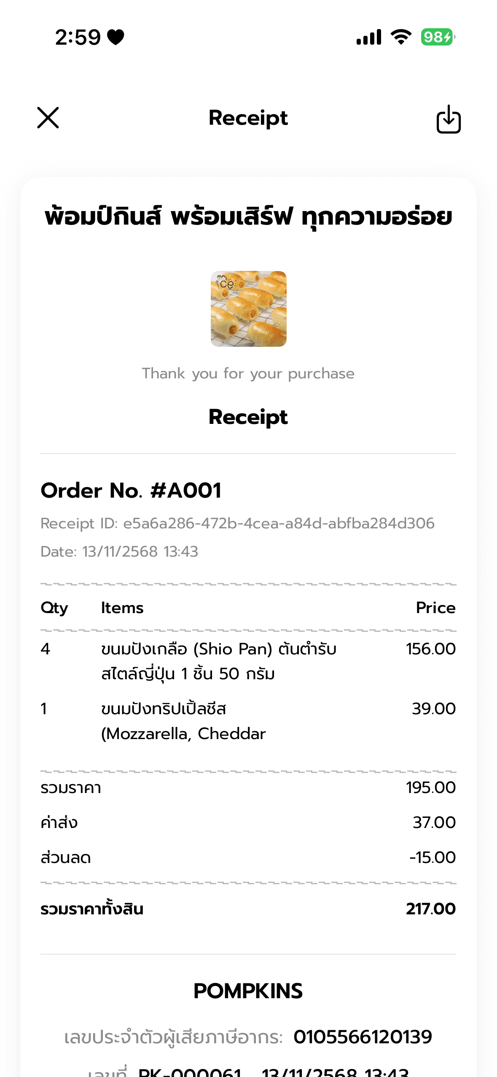497x1077 pixels.
Task: Tap the 195.00 subtotal amount
Action: point(431,788)
